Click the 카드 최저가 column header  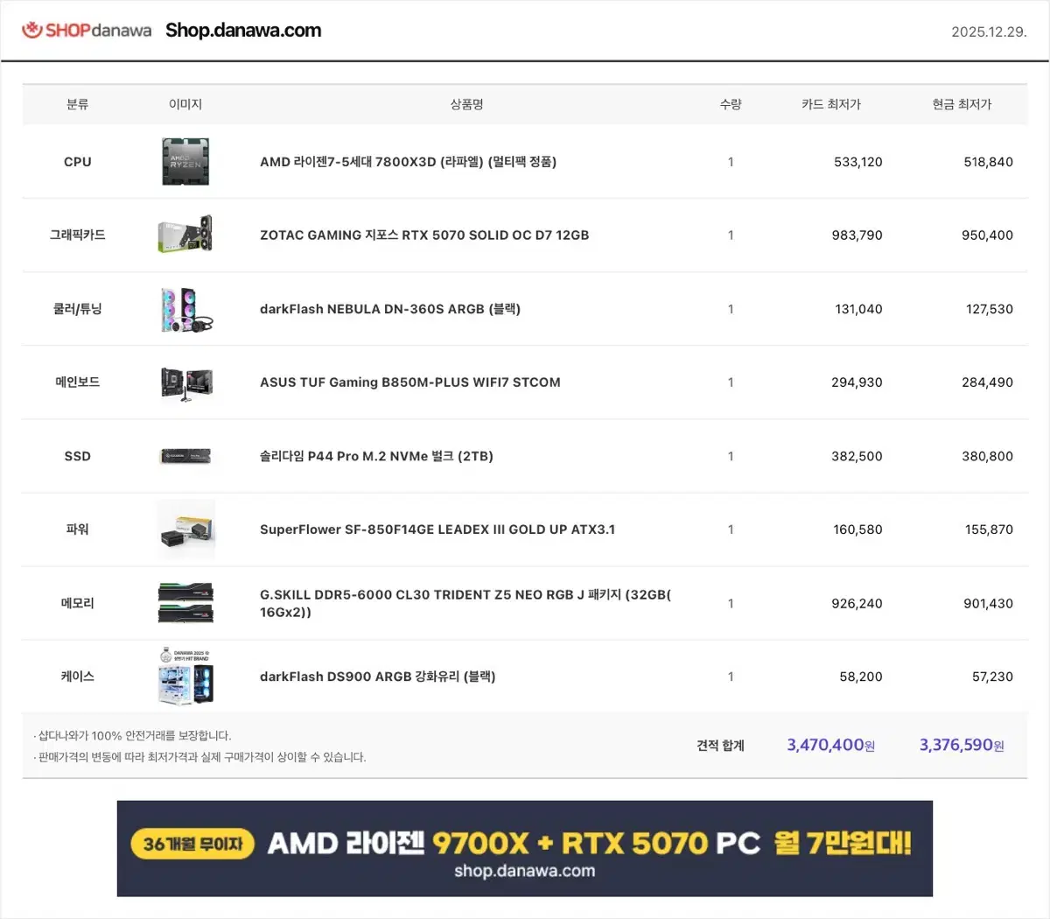click(x=831, y=104)
